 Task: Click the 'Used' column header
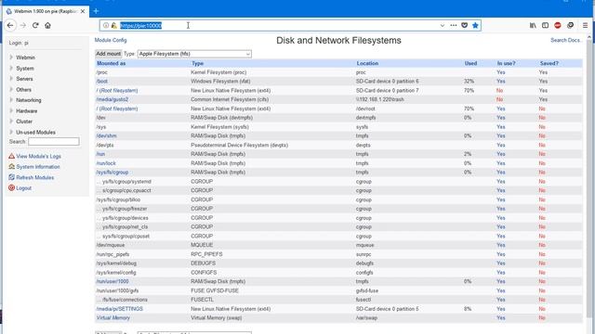tap(470, 63)
